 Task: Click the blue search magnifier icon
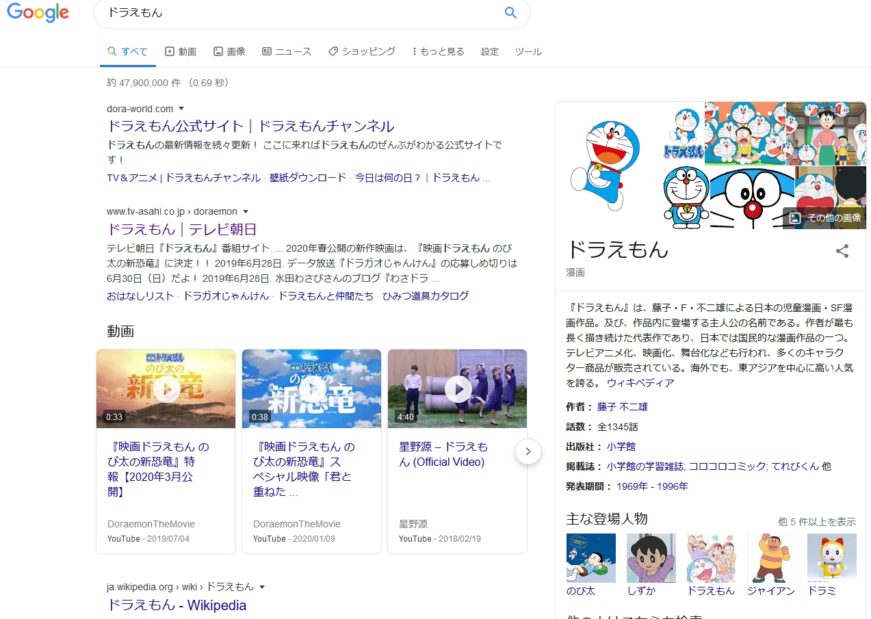point(510,12)
